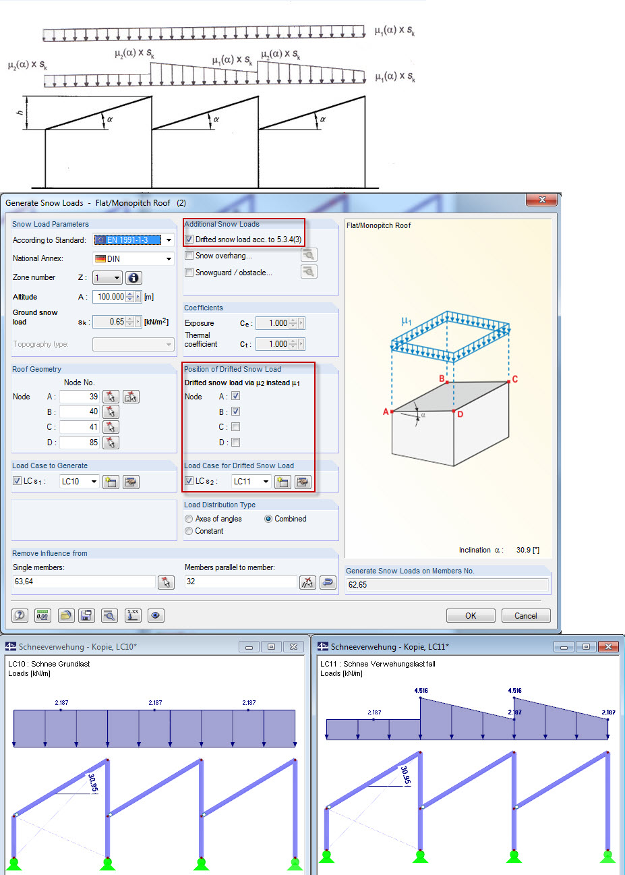The image size is (625, 875).
Task: Click reverse arrow icon beside parallel members
Action: point(328,582)
